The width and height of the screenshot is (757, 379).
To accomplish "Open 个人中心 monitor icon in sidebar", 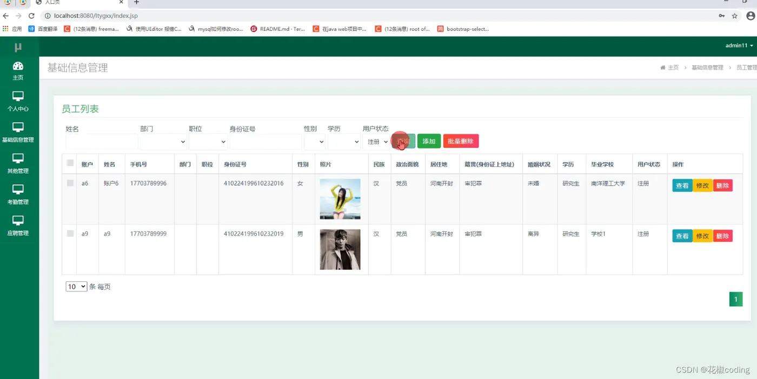I will (x=18, y=97).
